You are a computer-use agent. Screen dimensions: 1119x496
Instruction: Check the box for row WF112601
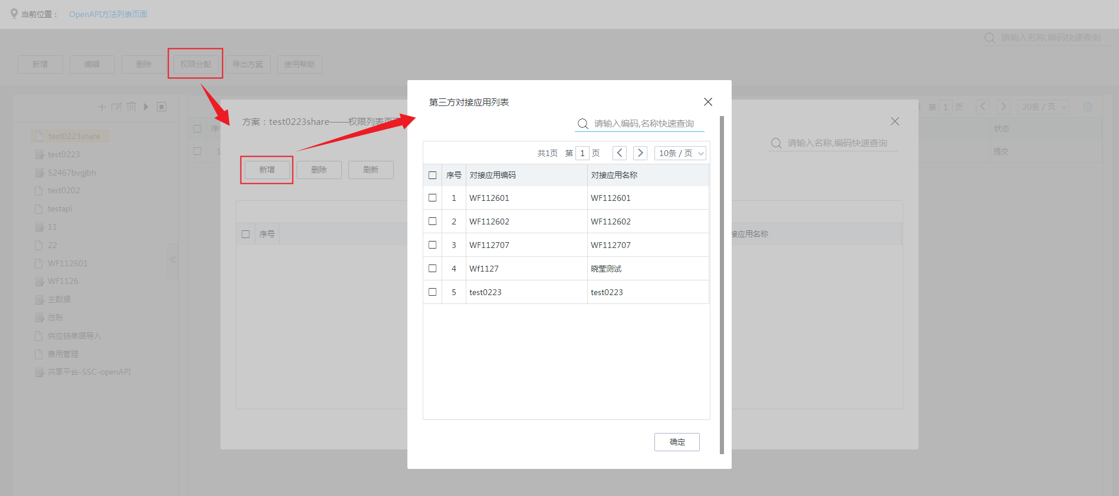point(432,198)
